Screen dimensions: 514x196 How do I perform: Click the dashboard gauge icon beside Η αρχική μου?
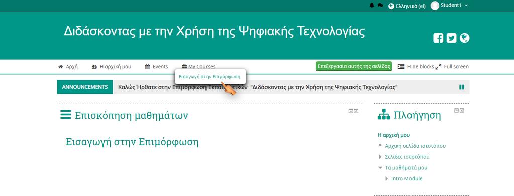coord(94,67)
